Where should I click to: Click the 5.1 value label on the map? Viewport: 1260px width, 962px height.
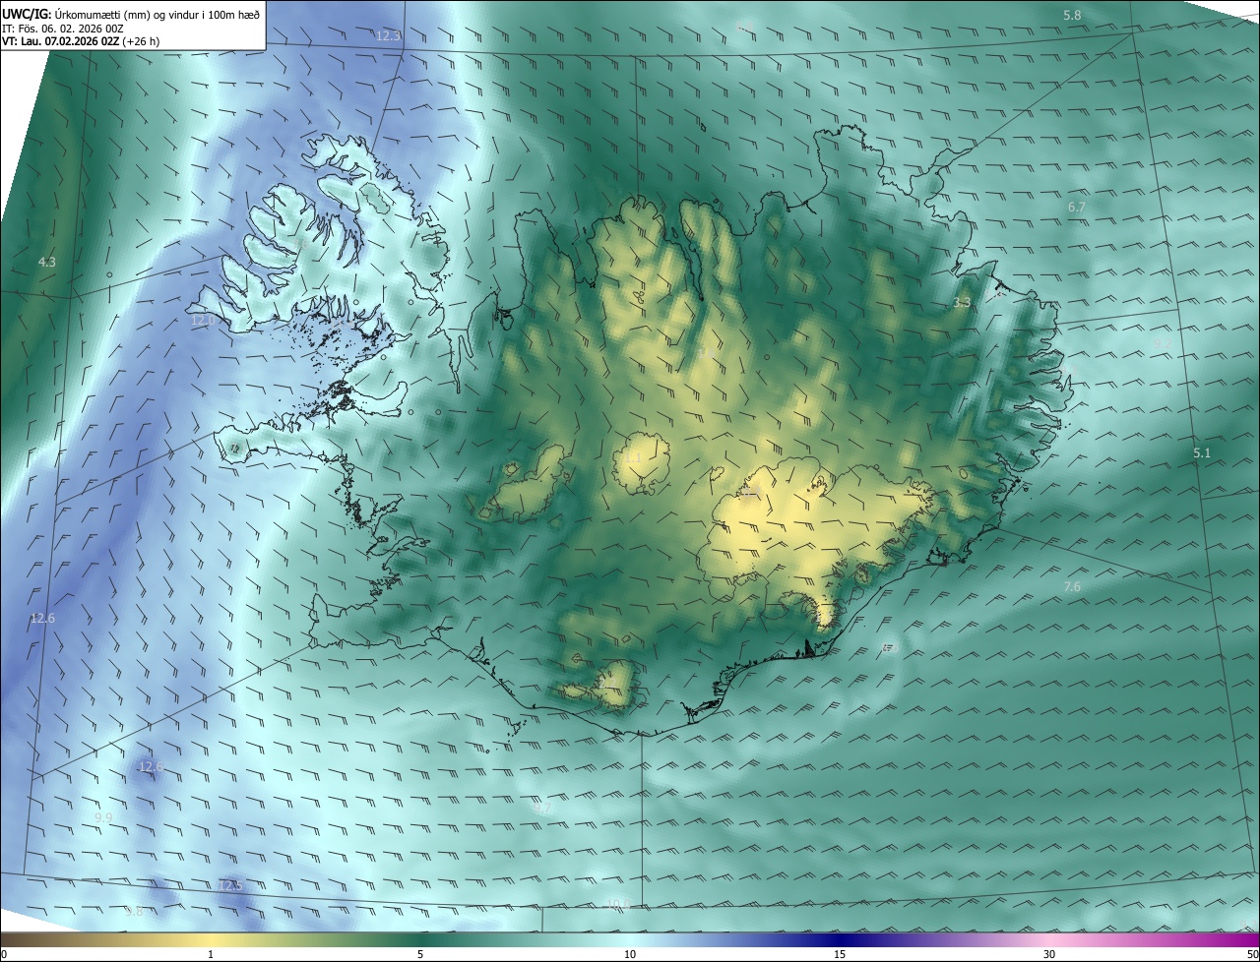click(1202, 452)
